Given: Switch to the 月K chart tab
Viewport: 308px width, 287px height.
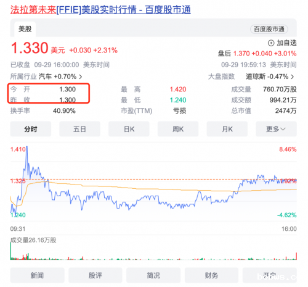Looking at the screenshot, I should tap(227, 129).
